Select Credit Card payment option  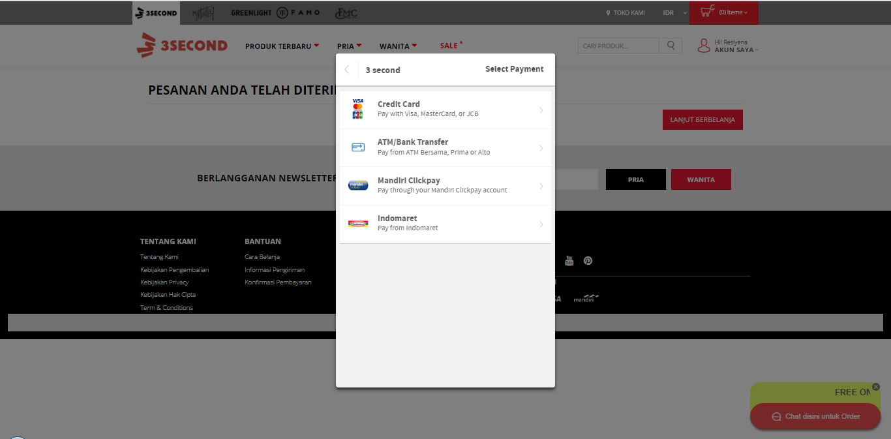[x=445, y=110]
